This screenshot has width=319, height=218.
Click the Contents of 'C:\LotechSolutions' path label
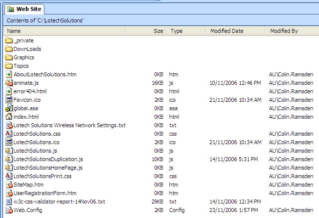[x=45, y=20]
